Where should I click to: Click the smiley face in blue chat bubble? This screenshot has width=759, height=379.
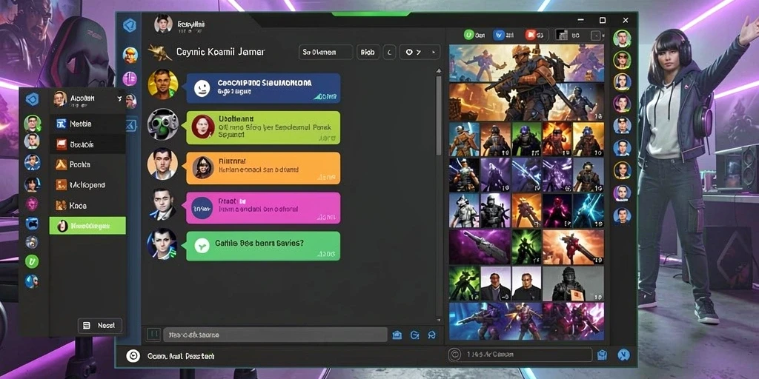[202, 88]
